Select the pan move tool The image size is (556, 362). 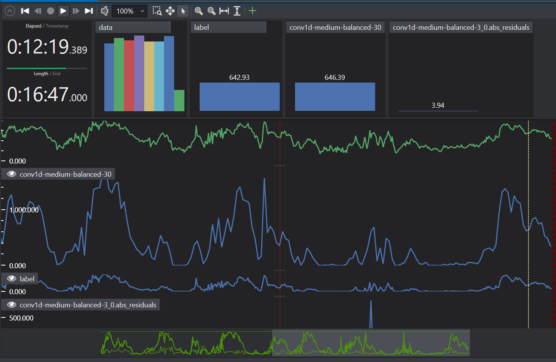(x=170, y=11)
